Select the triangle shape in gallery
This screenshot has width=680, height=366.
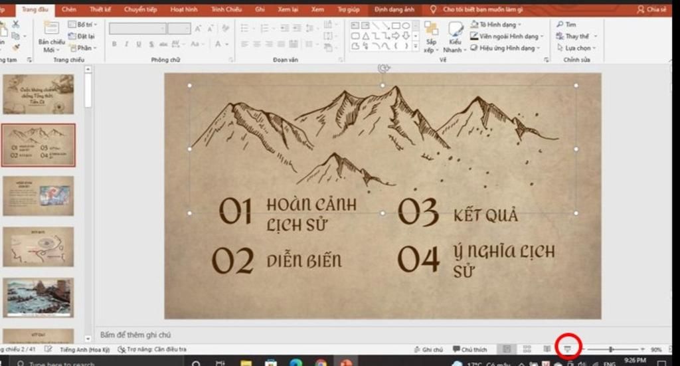click(x=366, y=36)
